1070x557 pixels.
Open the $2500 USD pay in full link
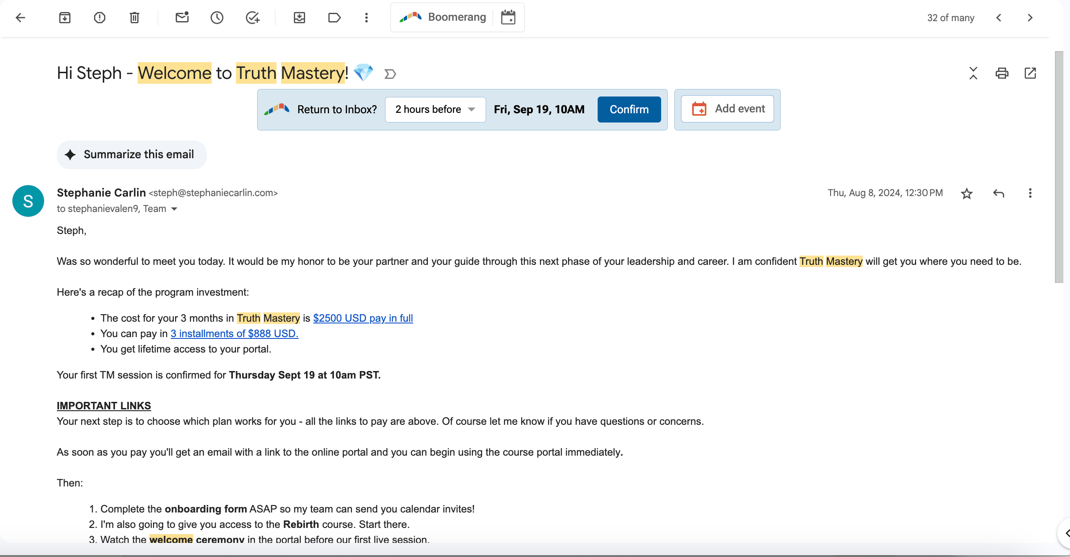[x=363, y=318]
